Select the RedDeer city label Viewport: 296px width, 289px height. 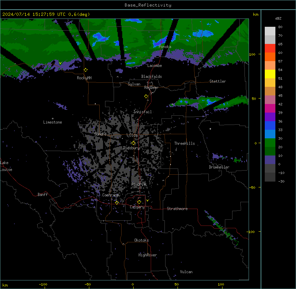pyautogui.click(x=151, y=88)
